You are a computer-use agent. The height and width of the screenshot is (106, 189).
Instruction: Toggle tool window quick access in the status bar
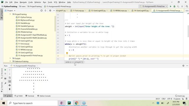point(2,99)
